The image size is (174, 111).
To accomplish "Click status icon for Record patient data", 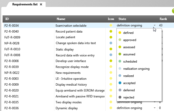I will 111,31.
